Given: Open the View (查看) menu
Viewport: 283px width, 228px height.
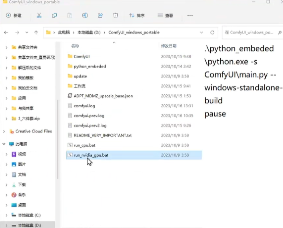Looking at the screenshot, I should [x=165, y=16].
